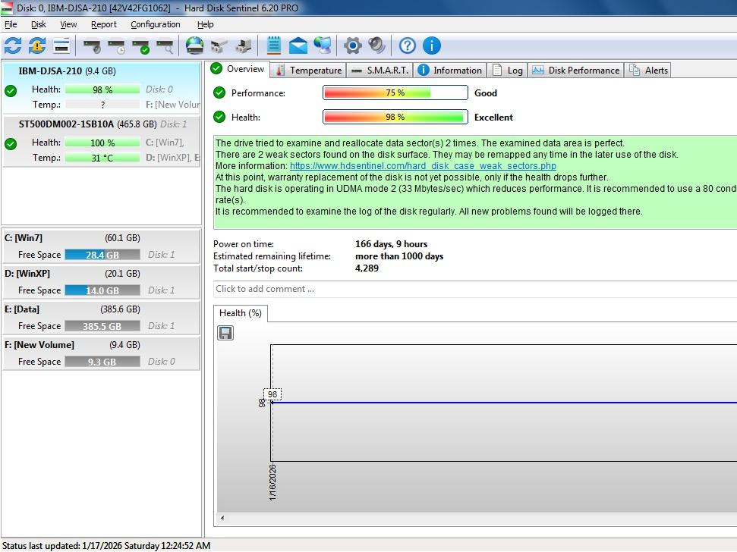Click the speaker sound alert icon

coord(376,45)
